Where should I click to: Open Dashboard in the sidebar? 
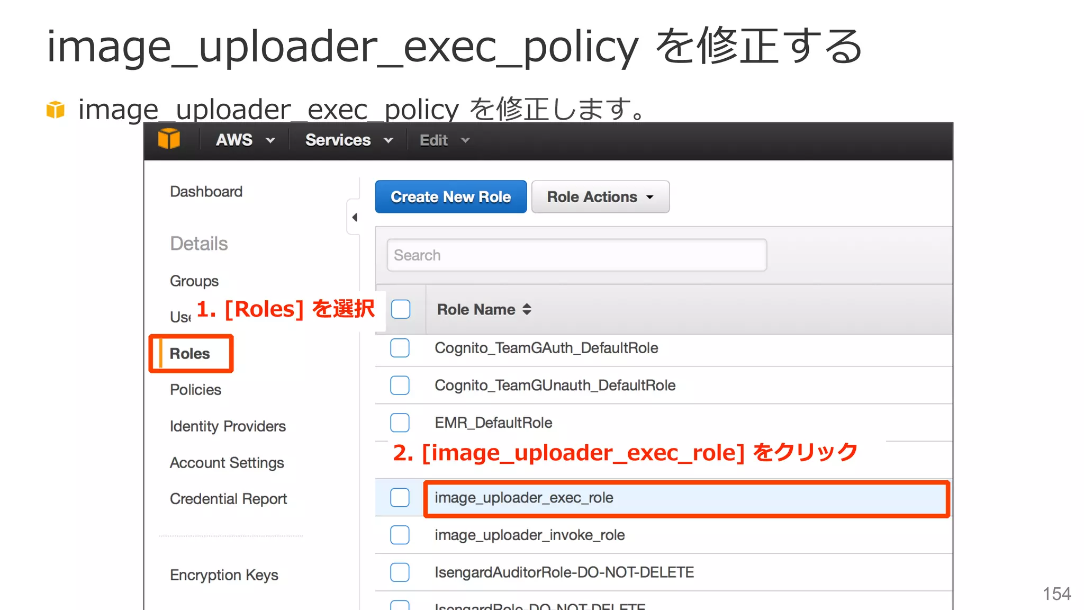pyautogui.click(x=206, y=192)
